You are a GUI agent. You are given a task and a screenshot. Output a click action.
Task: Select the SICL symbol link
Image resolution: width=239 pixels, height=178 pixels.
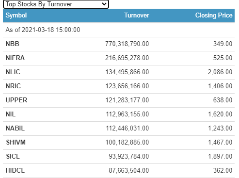pos(13,156)
